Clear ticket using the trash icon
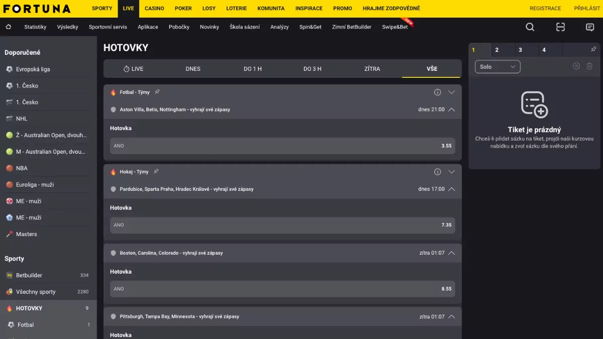The height and width of the screenshot is (339, 603). coord(590,66)
